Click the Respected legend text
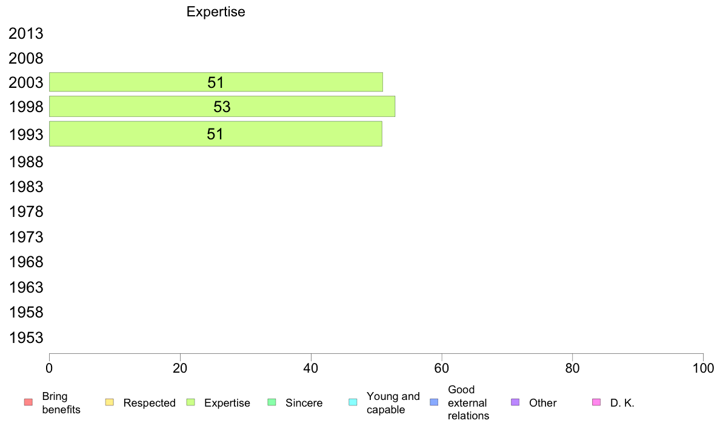 pyautogui.click(x=149, y=403)
